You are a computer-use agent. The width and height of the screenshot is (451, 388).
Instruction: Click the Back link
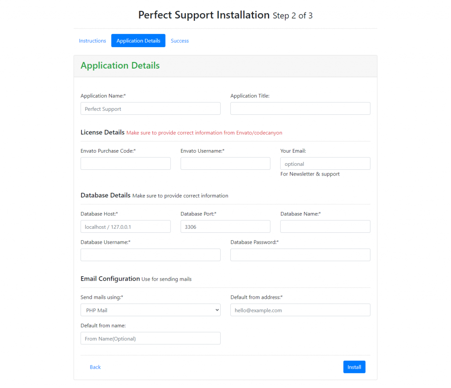(x=95, y=367)
